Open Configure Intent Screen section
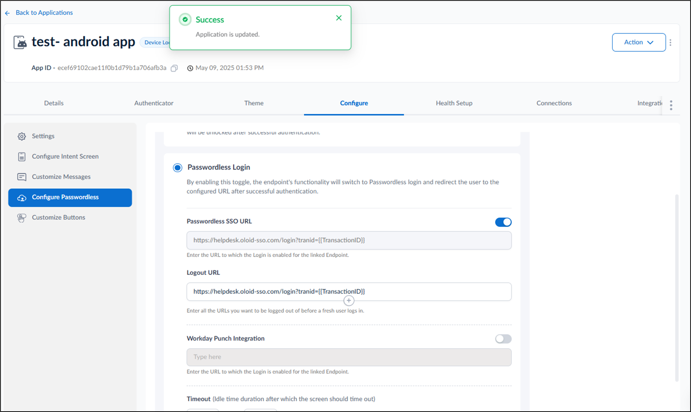Viewport: 691px width, 412px height. pos(65,156)
